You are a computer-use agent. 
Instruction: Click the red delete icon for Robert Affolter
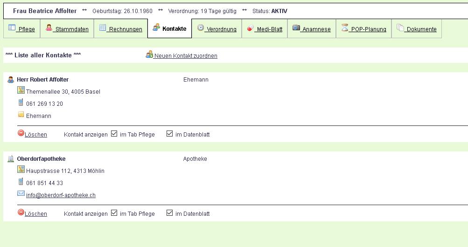coord(21,133)
